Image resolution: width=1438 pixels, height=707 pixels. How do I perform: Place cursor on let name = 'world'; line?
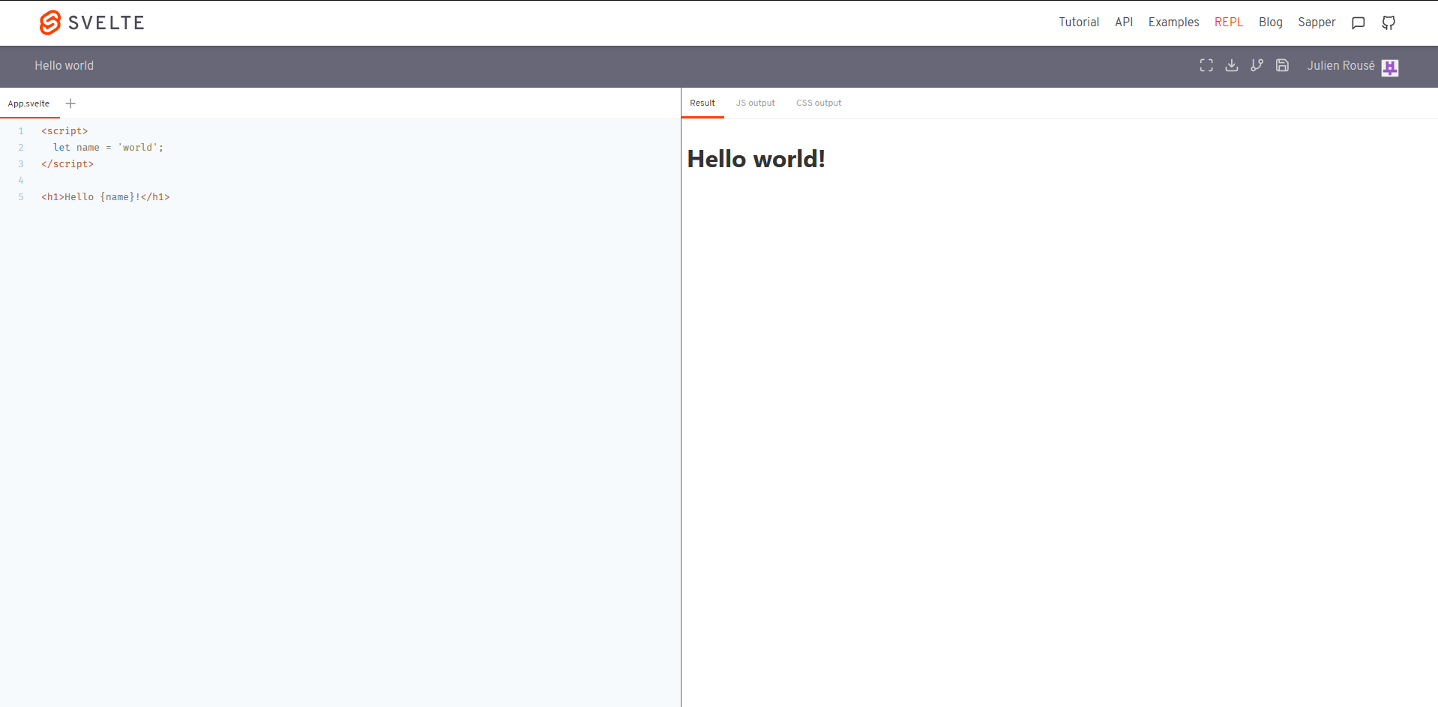pyautogui.click(x=108, y=148)
